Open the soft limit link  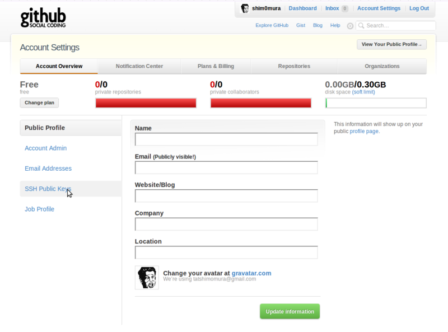tap(363, 92)
